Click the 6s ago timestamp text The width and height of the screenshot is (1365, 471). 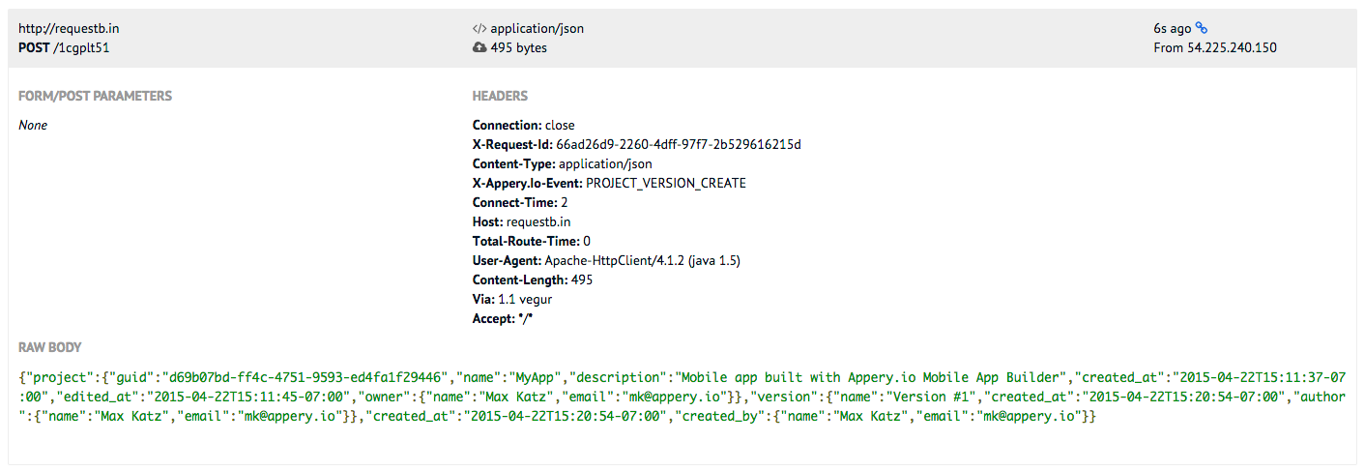point(1172,29)
